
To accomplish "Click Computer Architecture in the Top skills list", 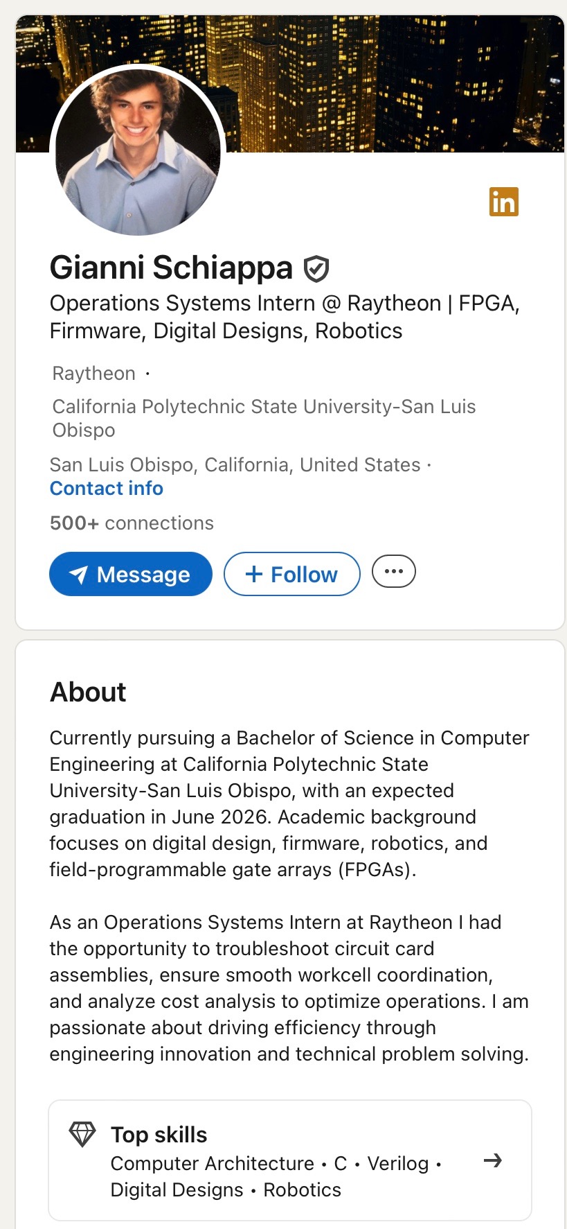I will coord(213,1163).
